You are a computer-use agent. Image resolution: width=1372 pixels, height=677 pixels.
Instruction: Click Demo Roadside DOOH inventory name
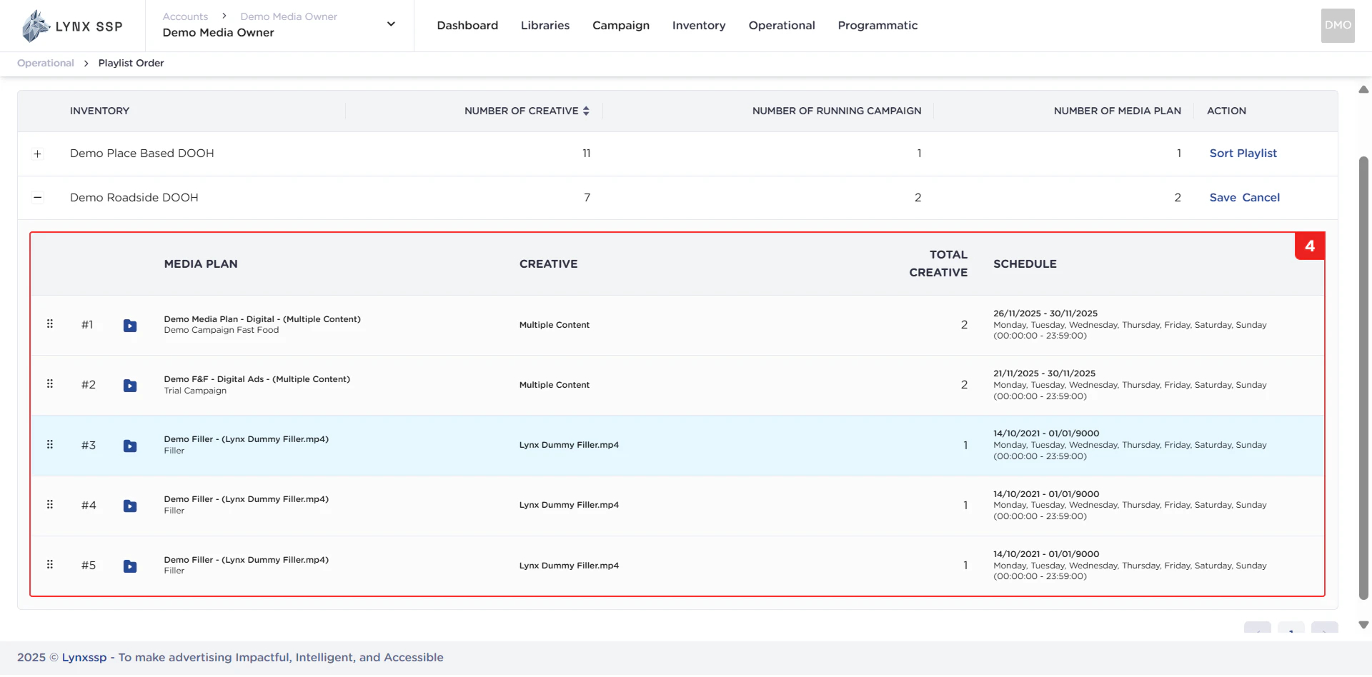pyautogui.click(x=134, y=198)
